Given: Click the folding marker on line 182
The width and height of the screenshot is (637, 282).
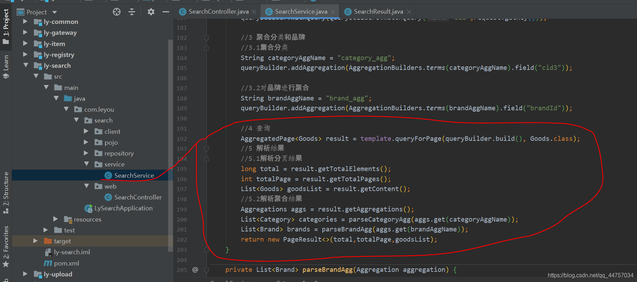Looking at the screenshot, I should coord(206,38).
